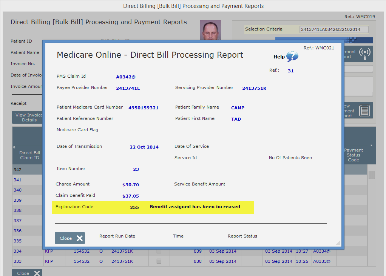This screenshot has width=386, height=276.
Task: Click the sort arrows on Direct Bill Claim ID column
Action: (x=14, y=147)
